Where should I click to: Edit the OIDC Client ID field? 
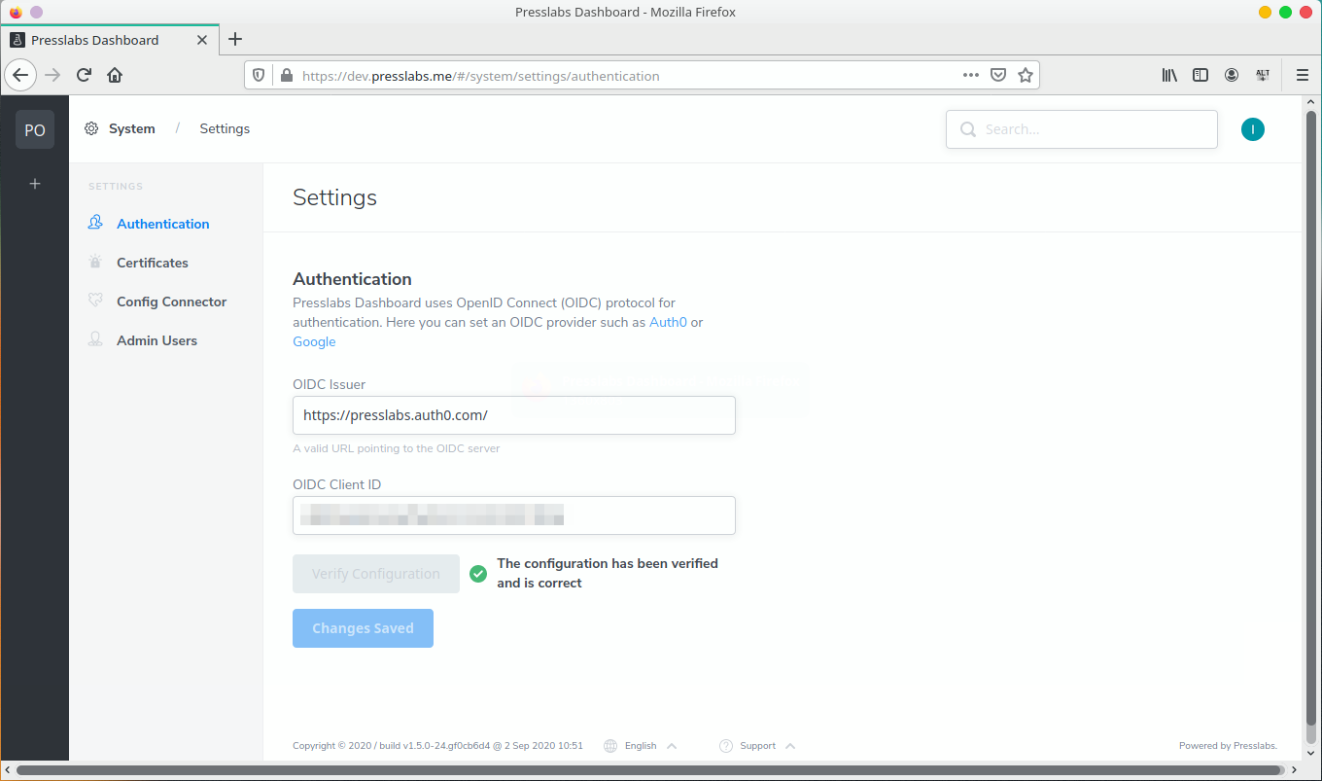[514, 515]
